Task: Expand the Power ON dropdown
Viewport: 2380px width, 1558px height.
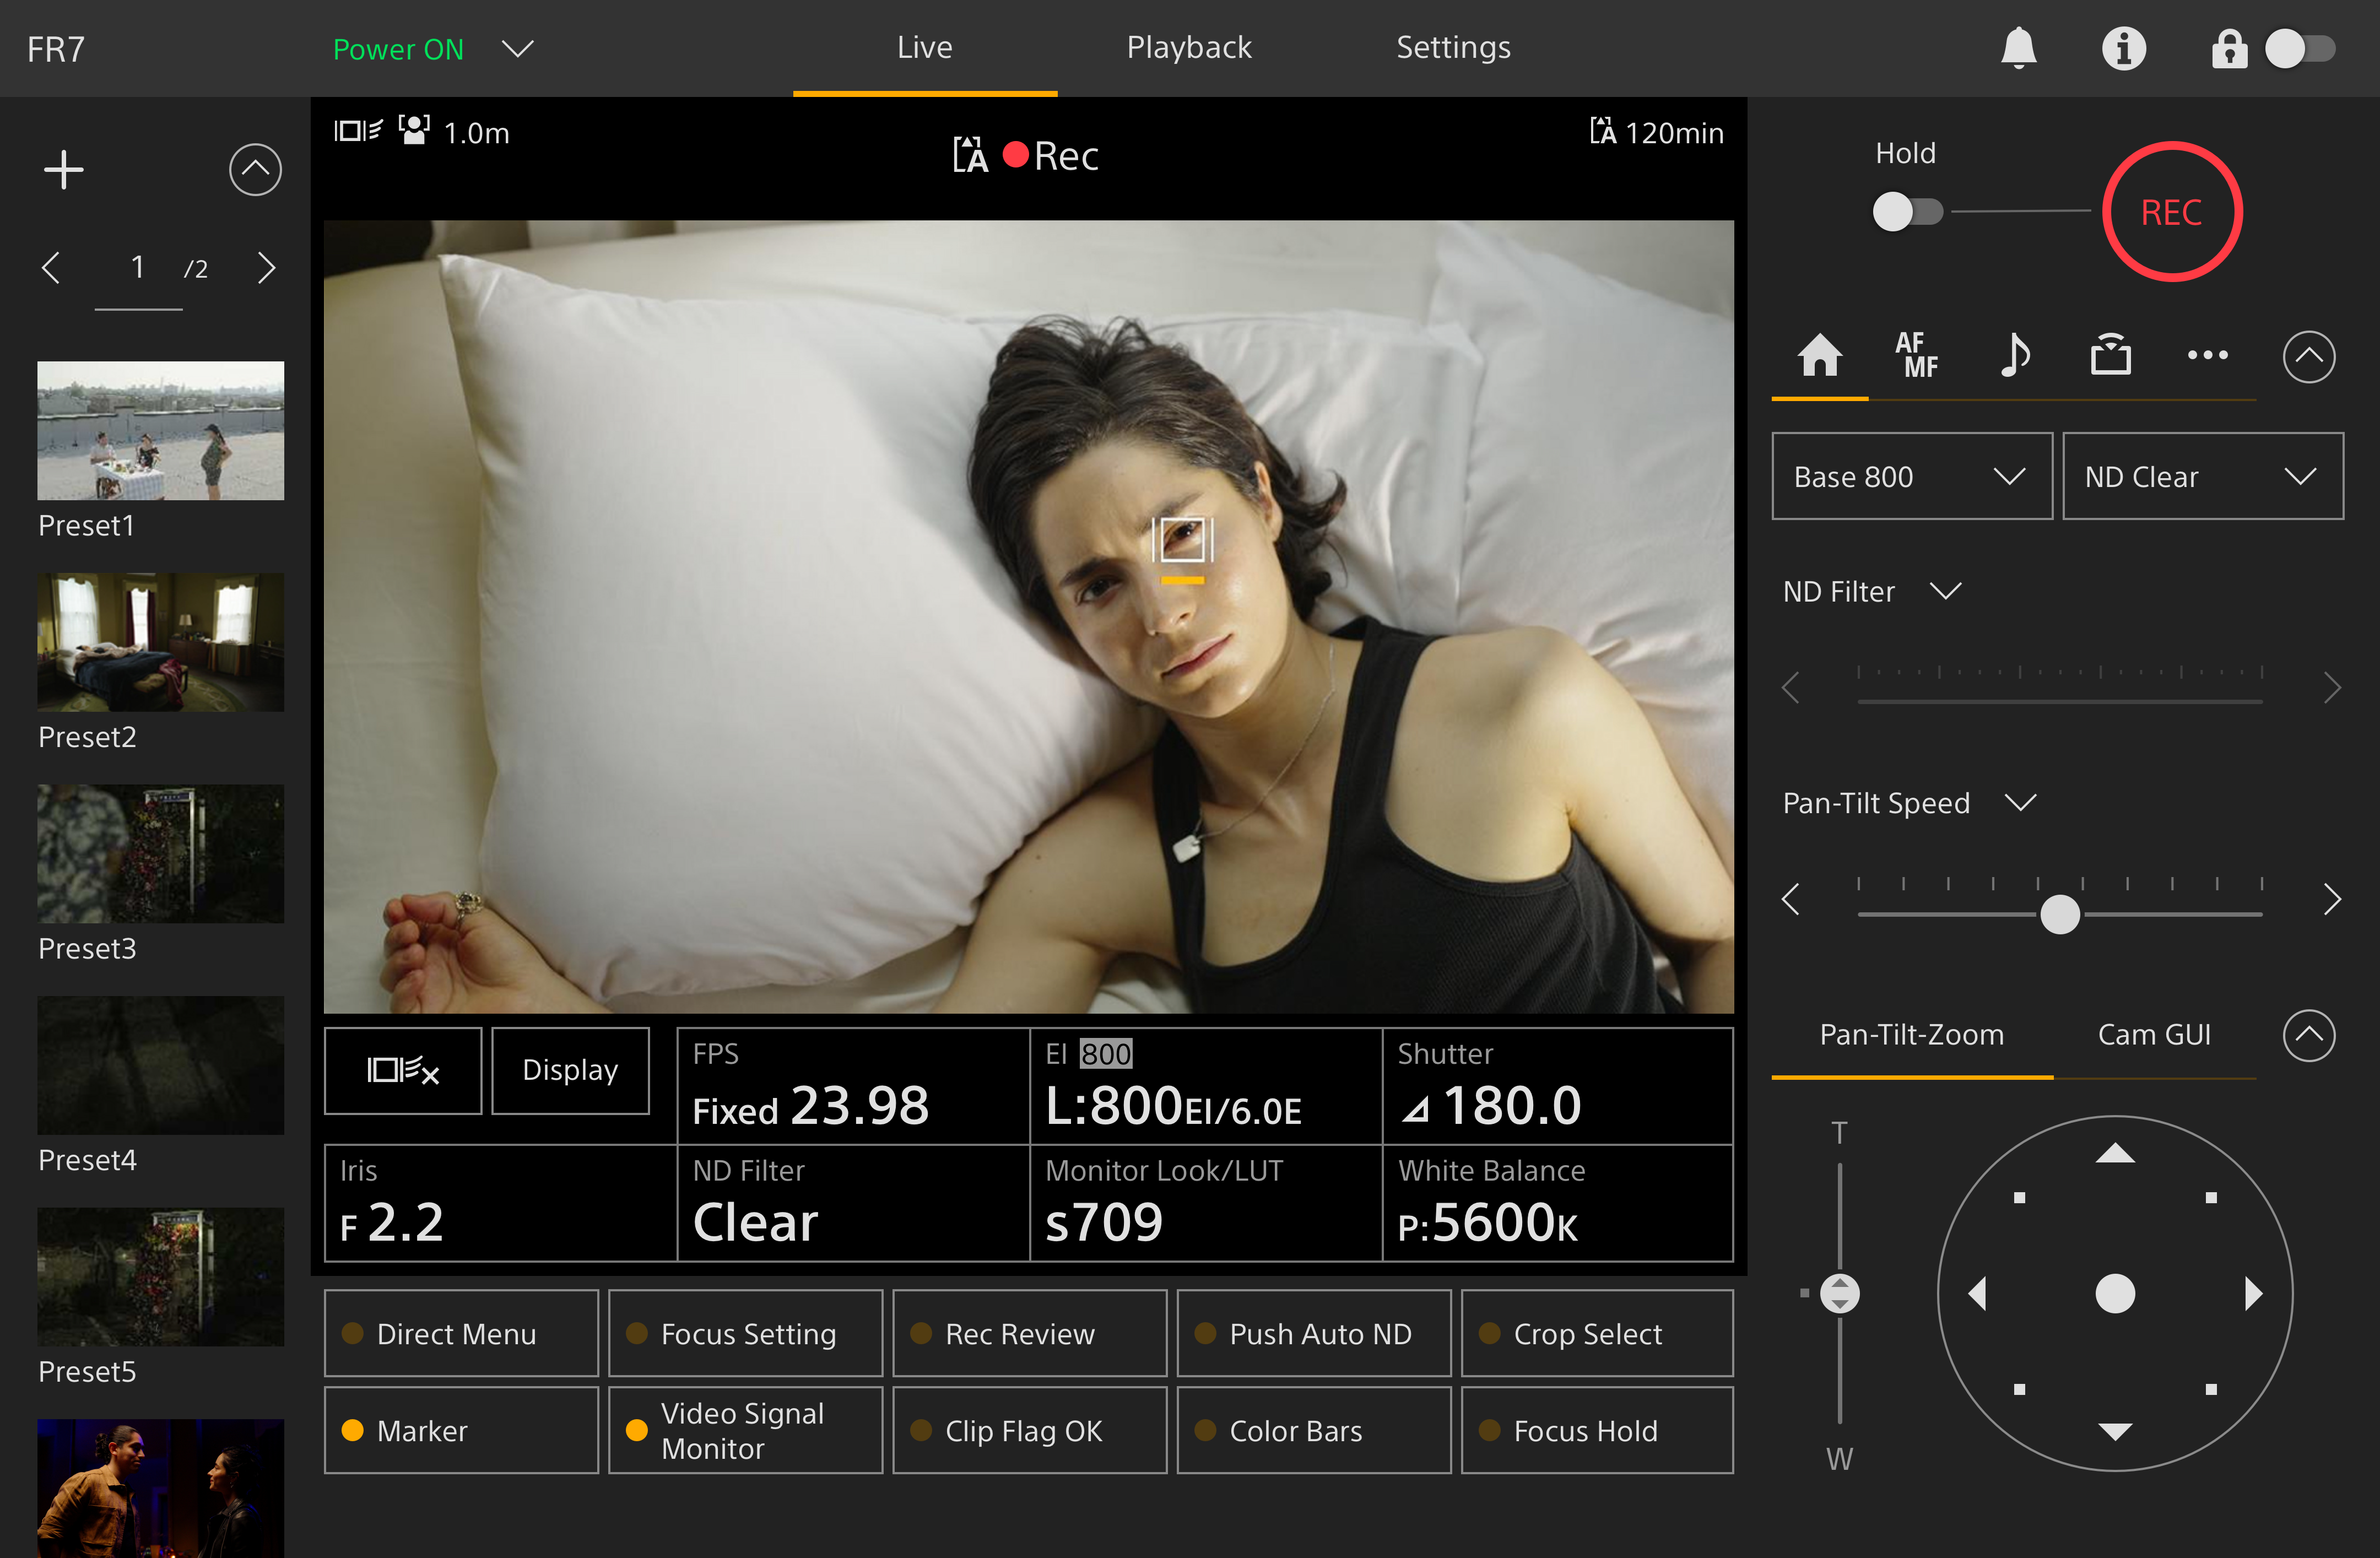Action: [517, 48]
